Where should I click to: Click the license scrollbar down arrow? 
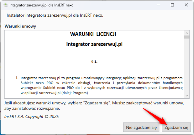coord(187,96)
